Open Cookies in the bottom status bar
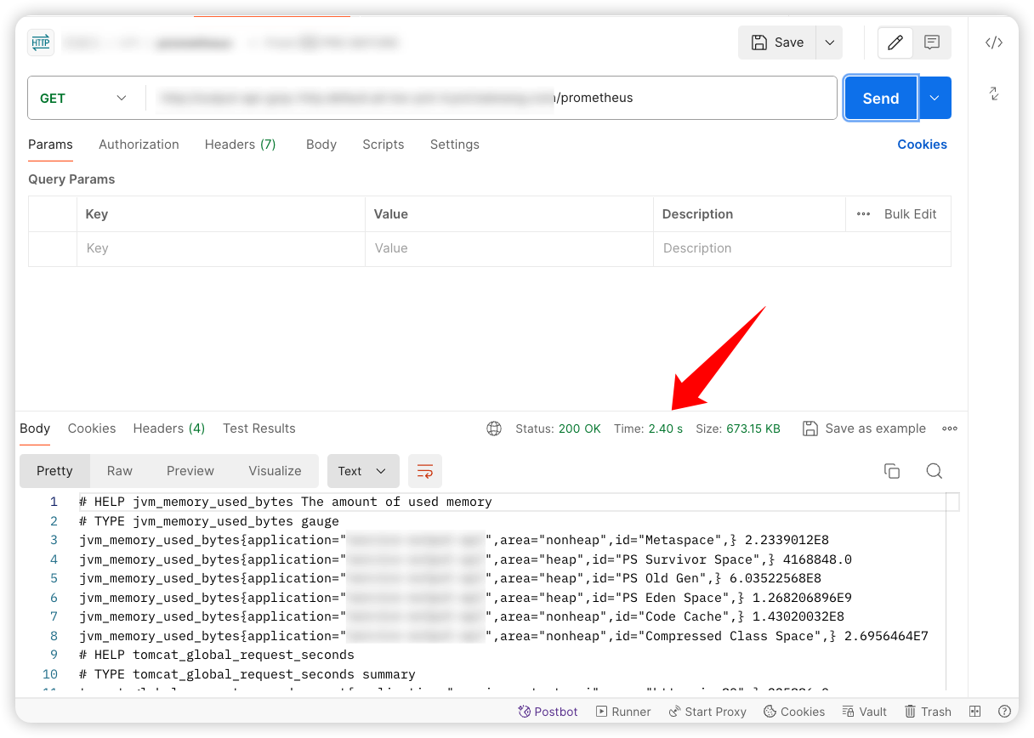The width and height of the screenshot is (1034, 738). click(x=794, y=712)
